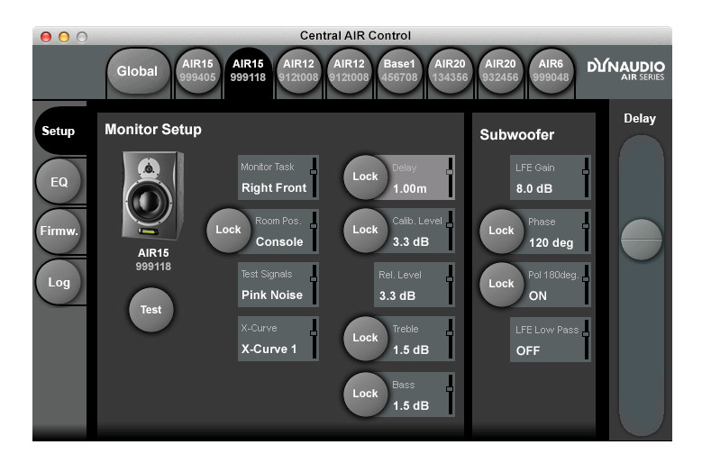Select the Phase 120 deg field
This screenshot has height=472, width=702.
coord(557,231)
